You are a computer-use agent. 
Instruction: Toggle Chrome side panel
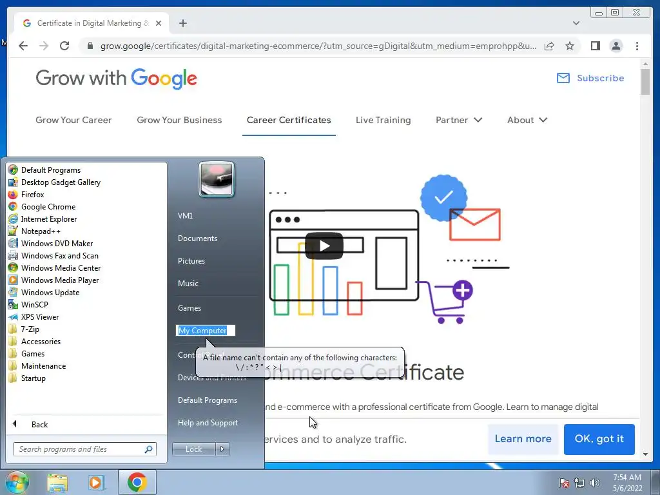tap(595, 46)
